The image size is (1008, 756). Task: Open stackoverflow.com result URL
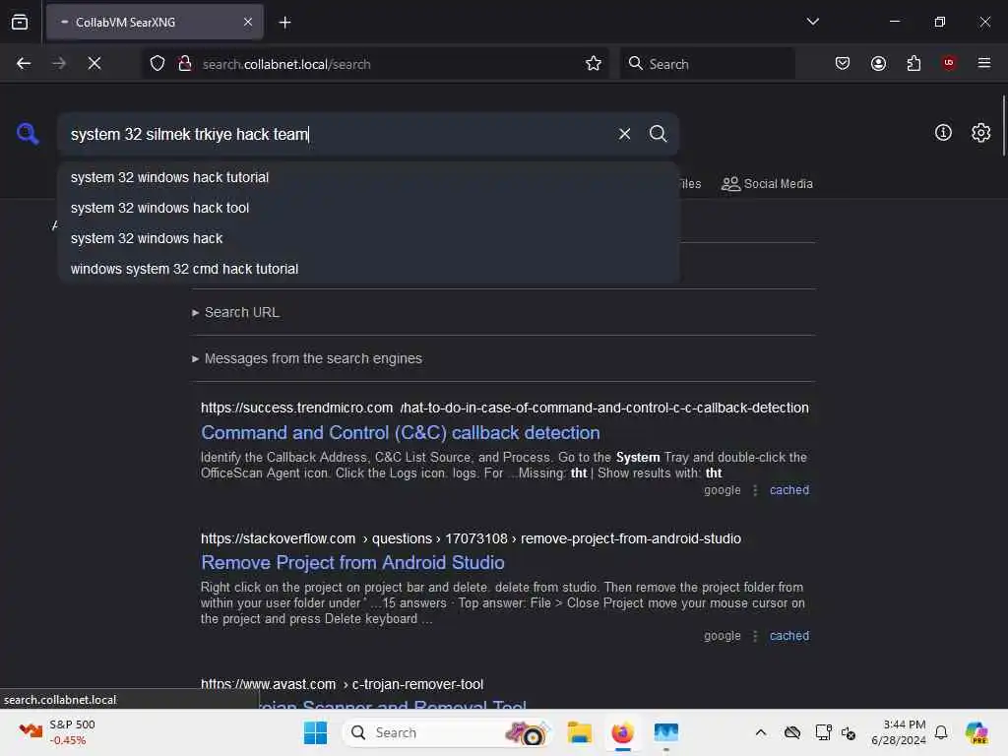[471, 538]
